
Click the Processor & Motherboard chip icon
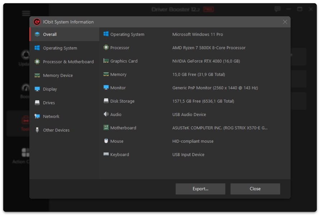click(37, 62)
